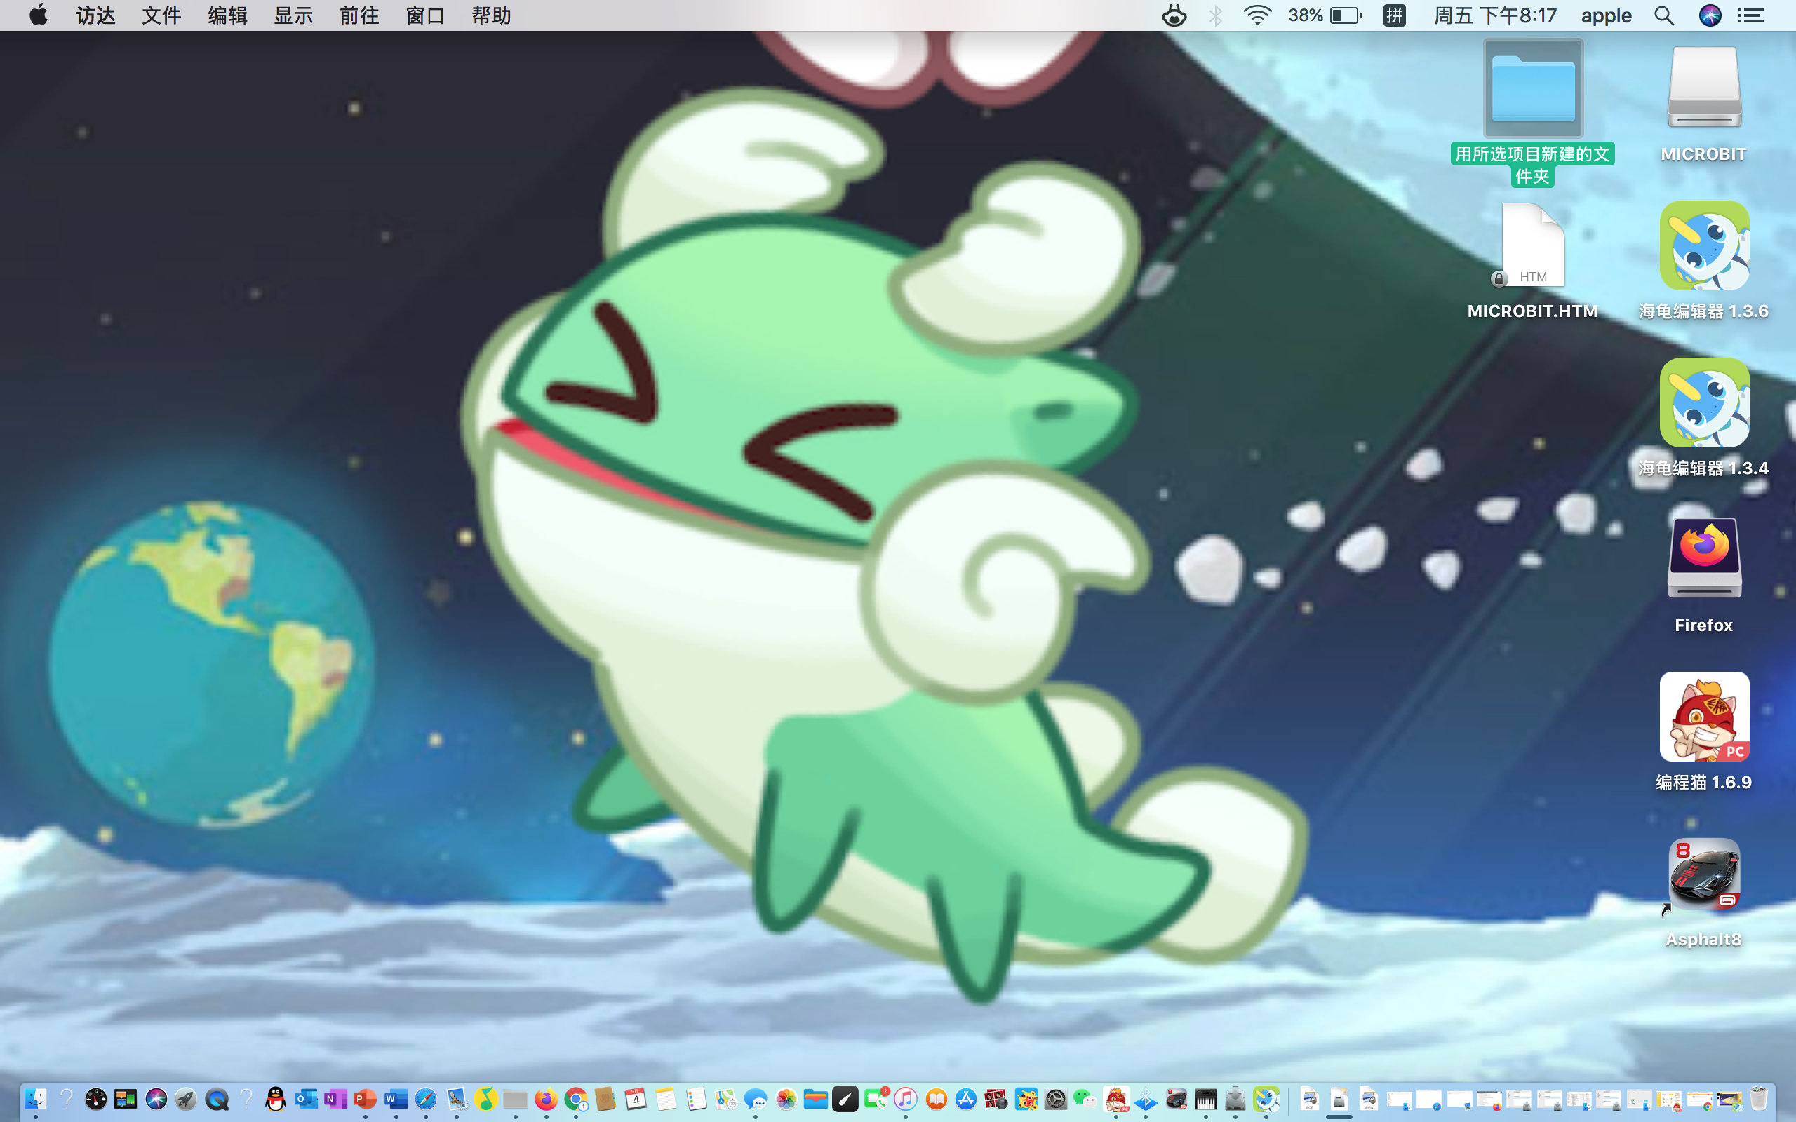This screenshot has height=1122, width=1796.
Task: Open the Calendar app in Dock
Action: pos(636,1099)
